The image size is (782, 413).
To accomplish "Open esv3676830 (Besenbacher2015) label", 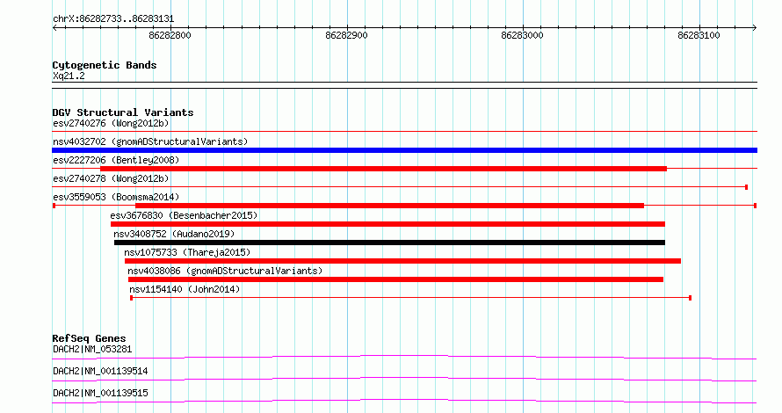I will tap(184, 215).
